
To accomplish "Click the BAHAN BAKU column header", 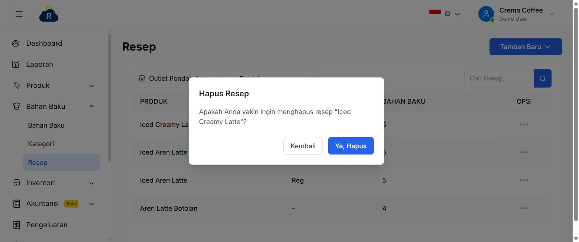I will (x=404, y=101).
